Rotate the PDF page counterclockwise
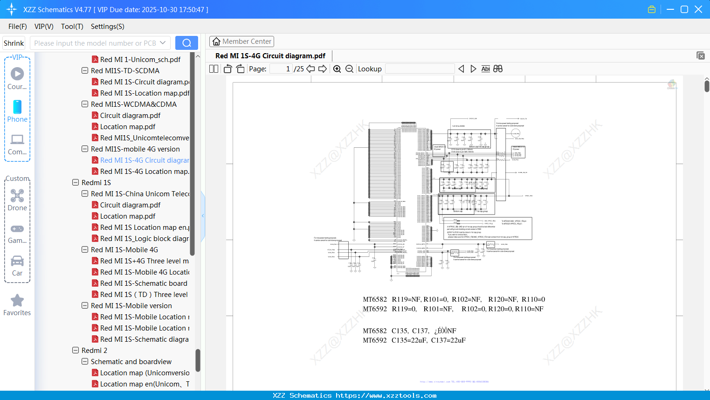The image size is (710, 400). [227, 69]
